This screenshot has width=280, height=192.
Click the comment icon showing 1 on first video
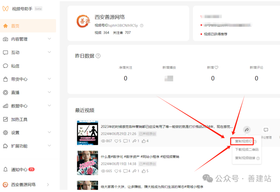pyautogui.click(x=125, y=141)
